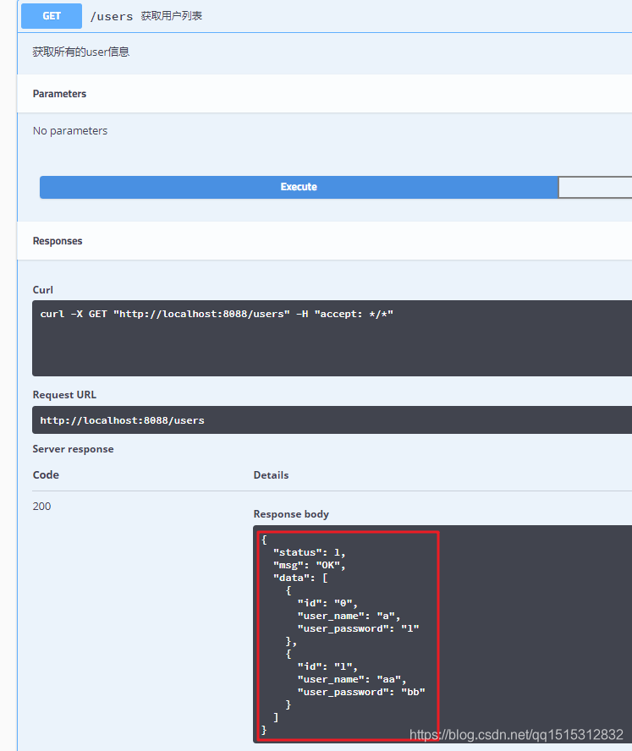This screenshot has height=751, width=632.
Task: Click the Details column header
Action: pyautogui.click(x=271, y=475)
